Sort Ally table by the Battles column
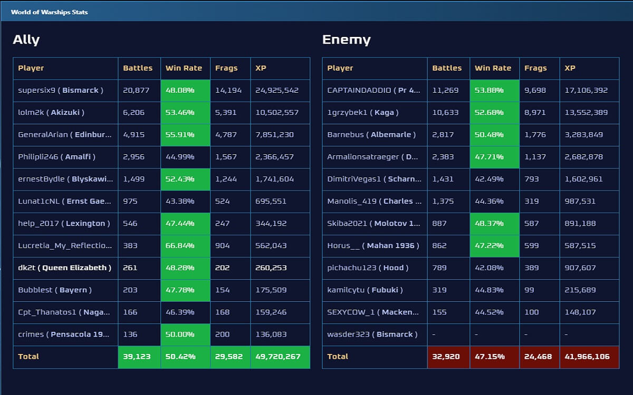This screenshot has height=395, width=633. coord(138,68)
